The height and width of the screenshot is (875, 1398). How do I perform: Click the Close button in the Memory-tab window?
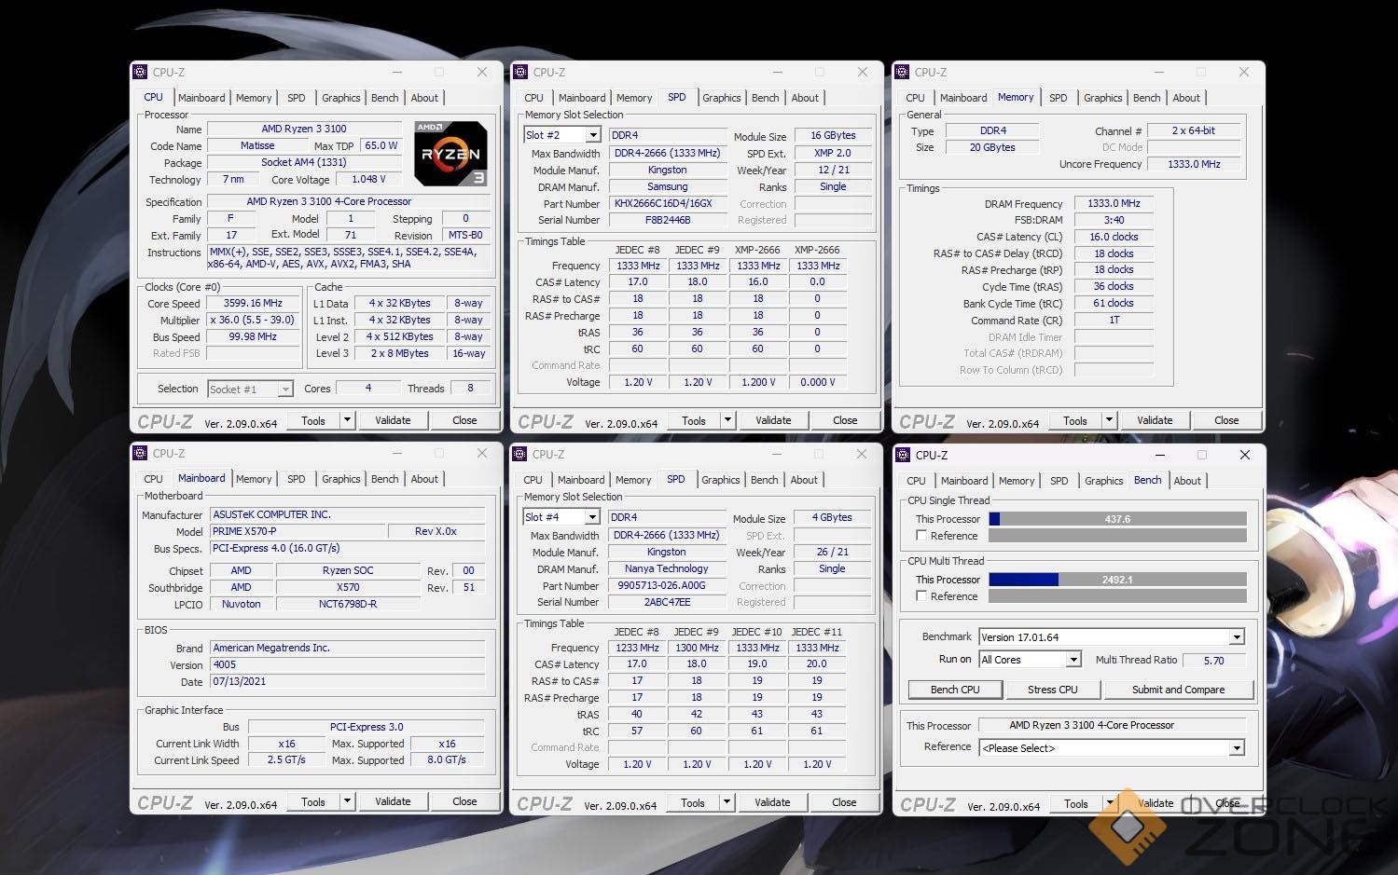[x=1226, y=420]
